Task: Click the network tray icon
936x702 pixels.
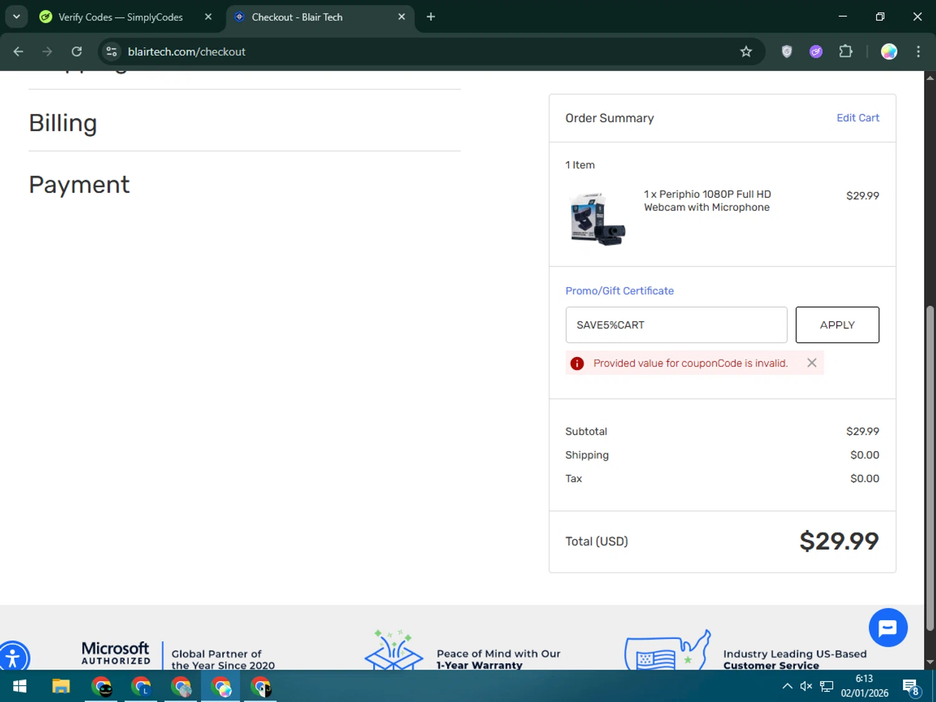Action: click(827, 686)
